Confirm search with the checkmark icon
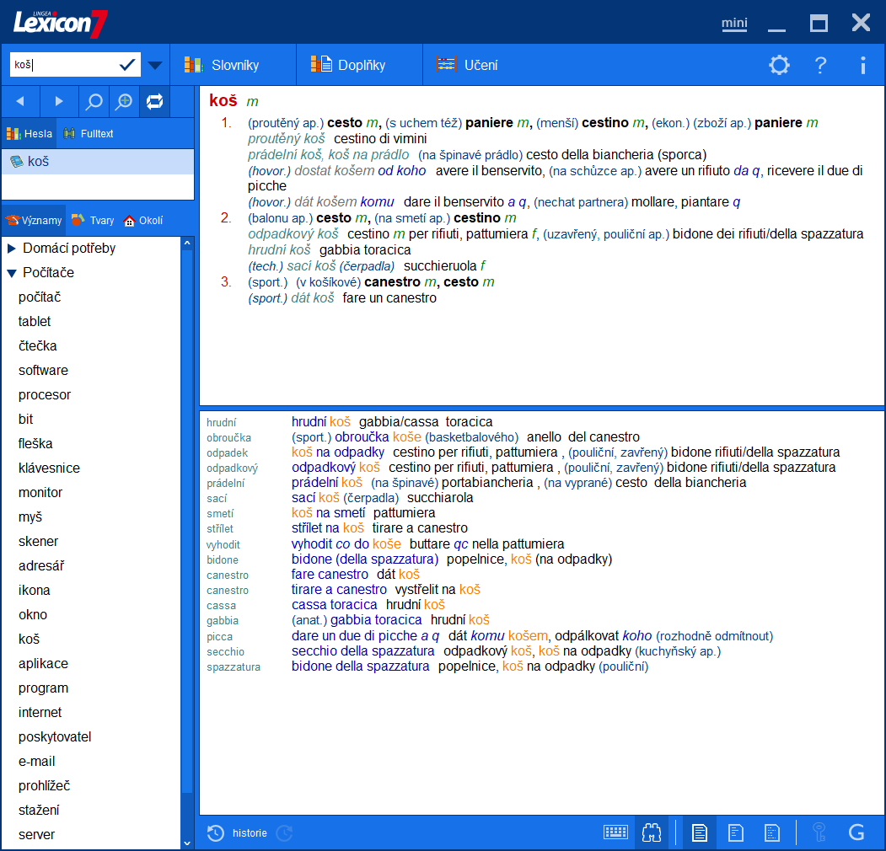The image size is (886, 851). (127, 64)
